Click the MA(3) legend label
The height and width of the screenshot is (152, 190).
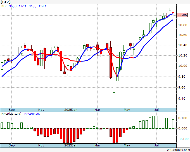click(x=32, y=6)
